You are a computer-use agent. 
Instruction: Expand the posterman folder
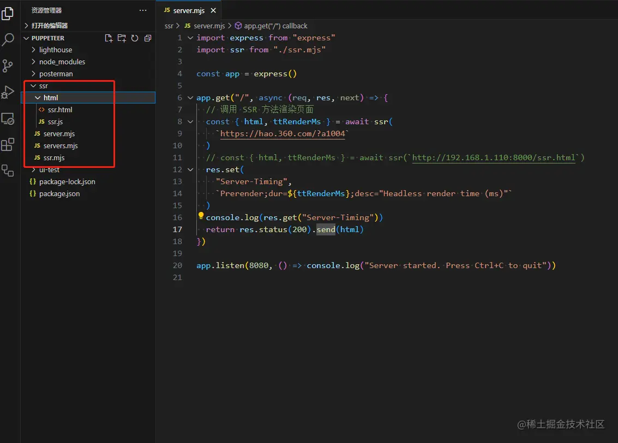point(33,74)
